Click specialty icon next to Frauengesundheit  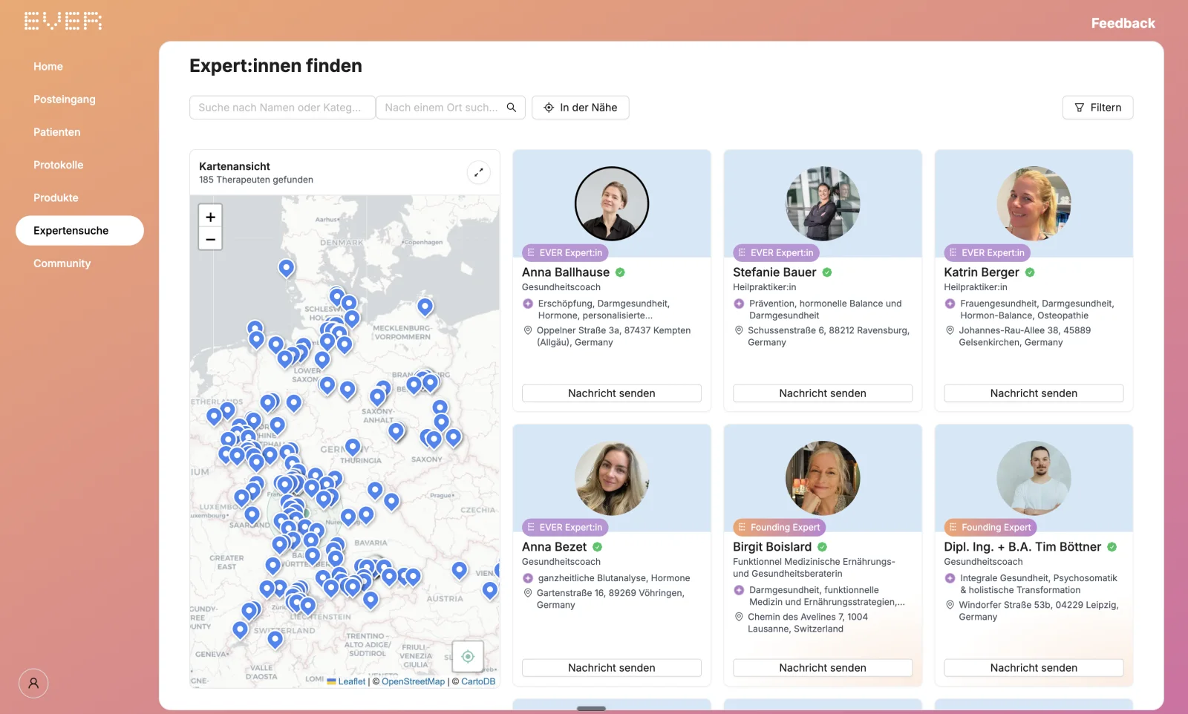pyautogui.click(x=950, y=304)
